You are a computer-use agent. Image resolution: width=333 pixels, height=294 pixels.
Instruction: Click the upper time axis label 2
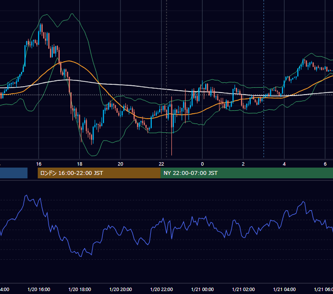pyautogui.click(x=243, y=164)
